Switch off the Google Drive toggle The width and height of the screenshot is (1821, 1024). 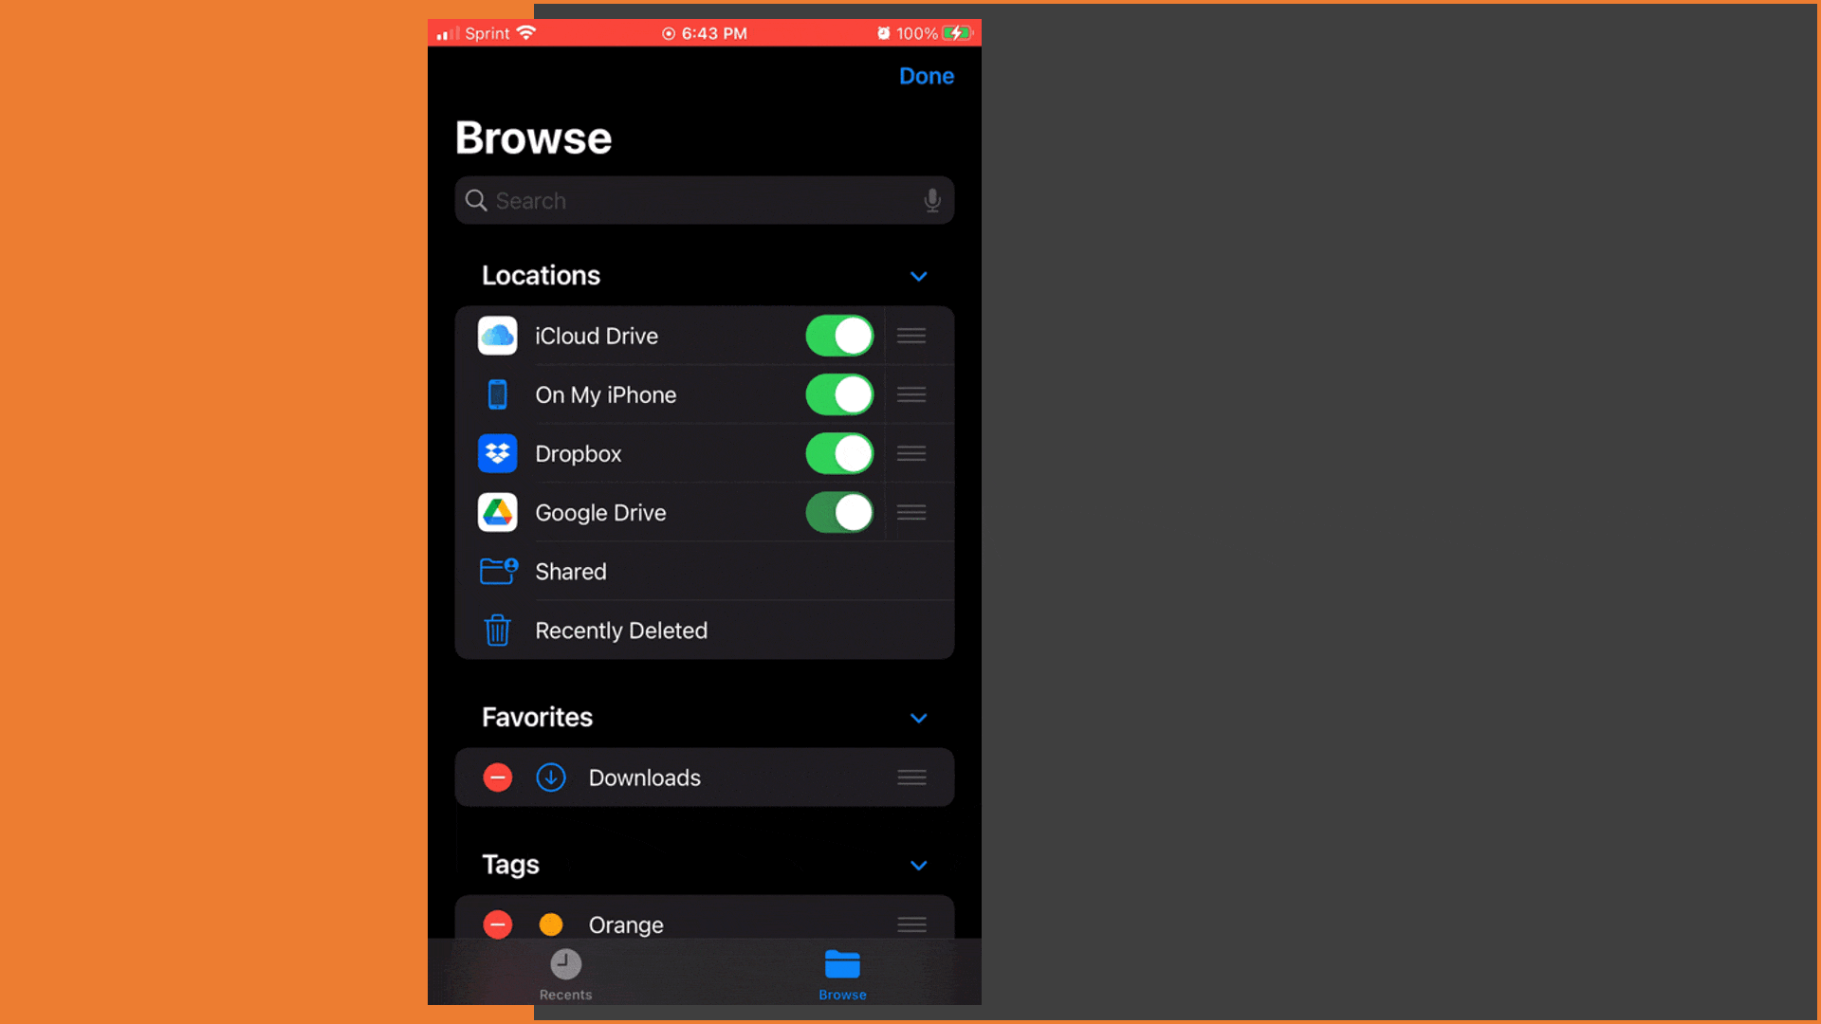pyautogui.click(x=839, y=512)
